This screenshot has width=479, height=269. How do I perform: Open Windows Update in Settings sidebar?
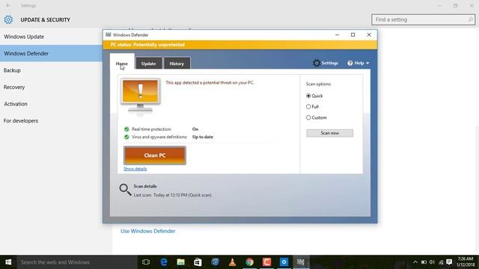(x=24, y=37)
